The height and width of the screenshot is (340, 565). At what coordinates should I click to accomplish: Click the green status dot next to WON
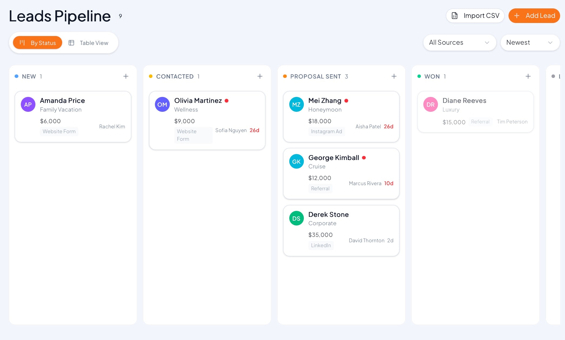(x=420, y=76)
